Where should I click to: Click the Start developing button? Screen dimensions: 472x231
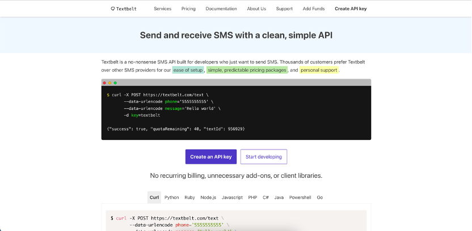(x=264, y=157)
